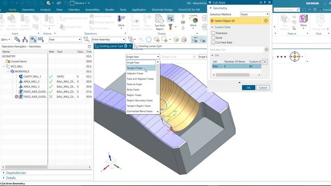Open the color analysis More gallery

pyautogui.click(x=193, y=22)
